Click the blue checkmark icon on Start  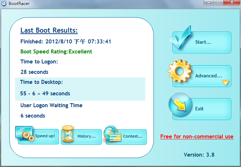coord(180,37)
